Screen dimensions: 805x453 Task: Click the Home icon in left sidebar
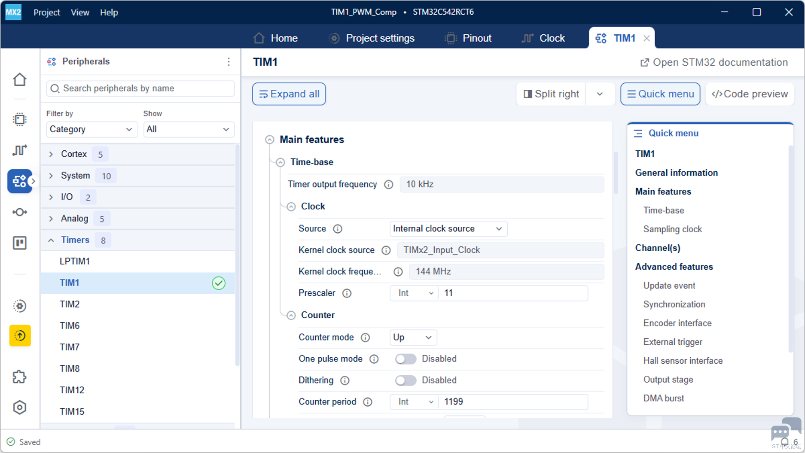pos(20,79)
